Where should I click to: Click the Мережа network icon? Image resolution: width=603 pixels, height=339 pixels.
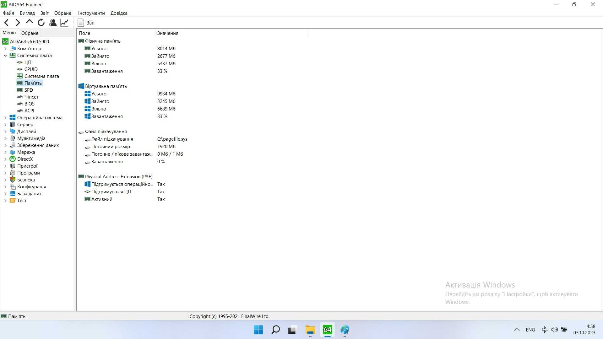point(13,152)
